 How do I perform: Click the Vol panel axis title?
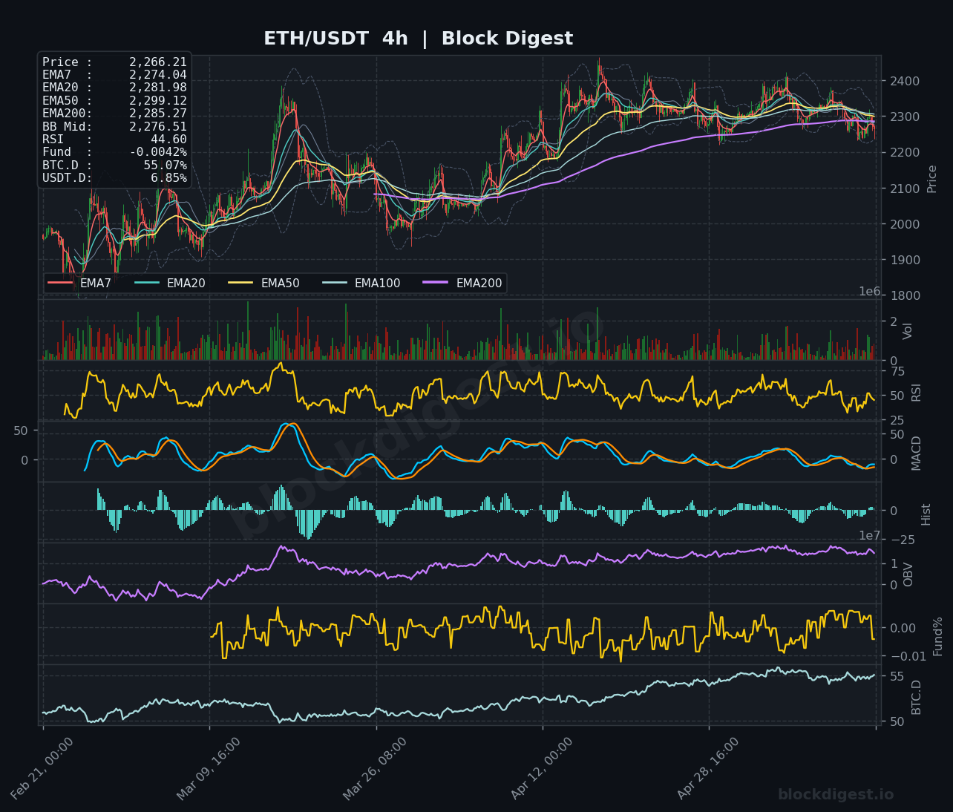coord(908,330)
